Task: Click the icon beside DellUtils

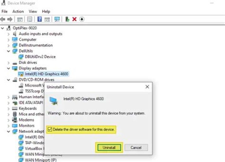Action: (x=15, y=51)
